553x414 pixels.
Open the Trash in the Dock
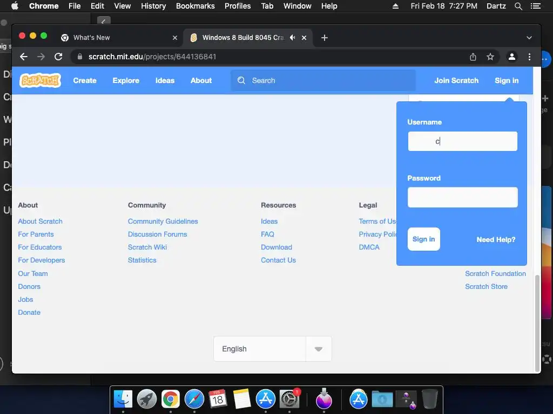pyautogui.click(x=429, y=399)
